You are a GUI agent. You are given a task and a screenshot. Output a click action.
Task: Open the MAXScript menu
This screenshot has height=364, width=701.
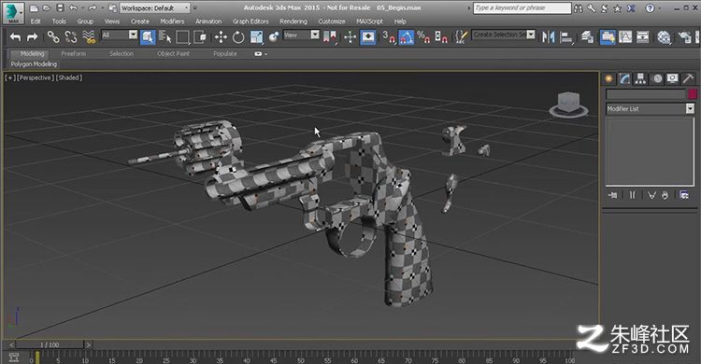pos(369,21)
